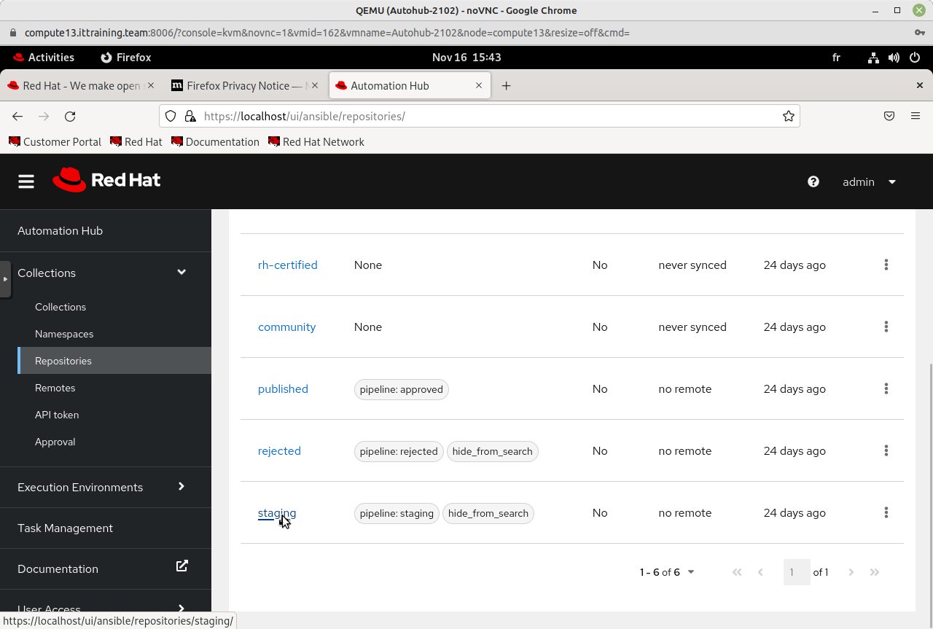Open kebab menu for rejected row
Viewport: 933px width, 629px height.
point(886,450)
